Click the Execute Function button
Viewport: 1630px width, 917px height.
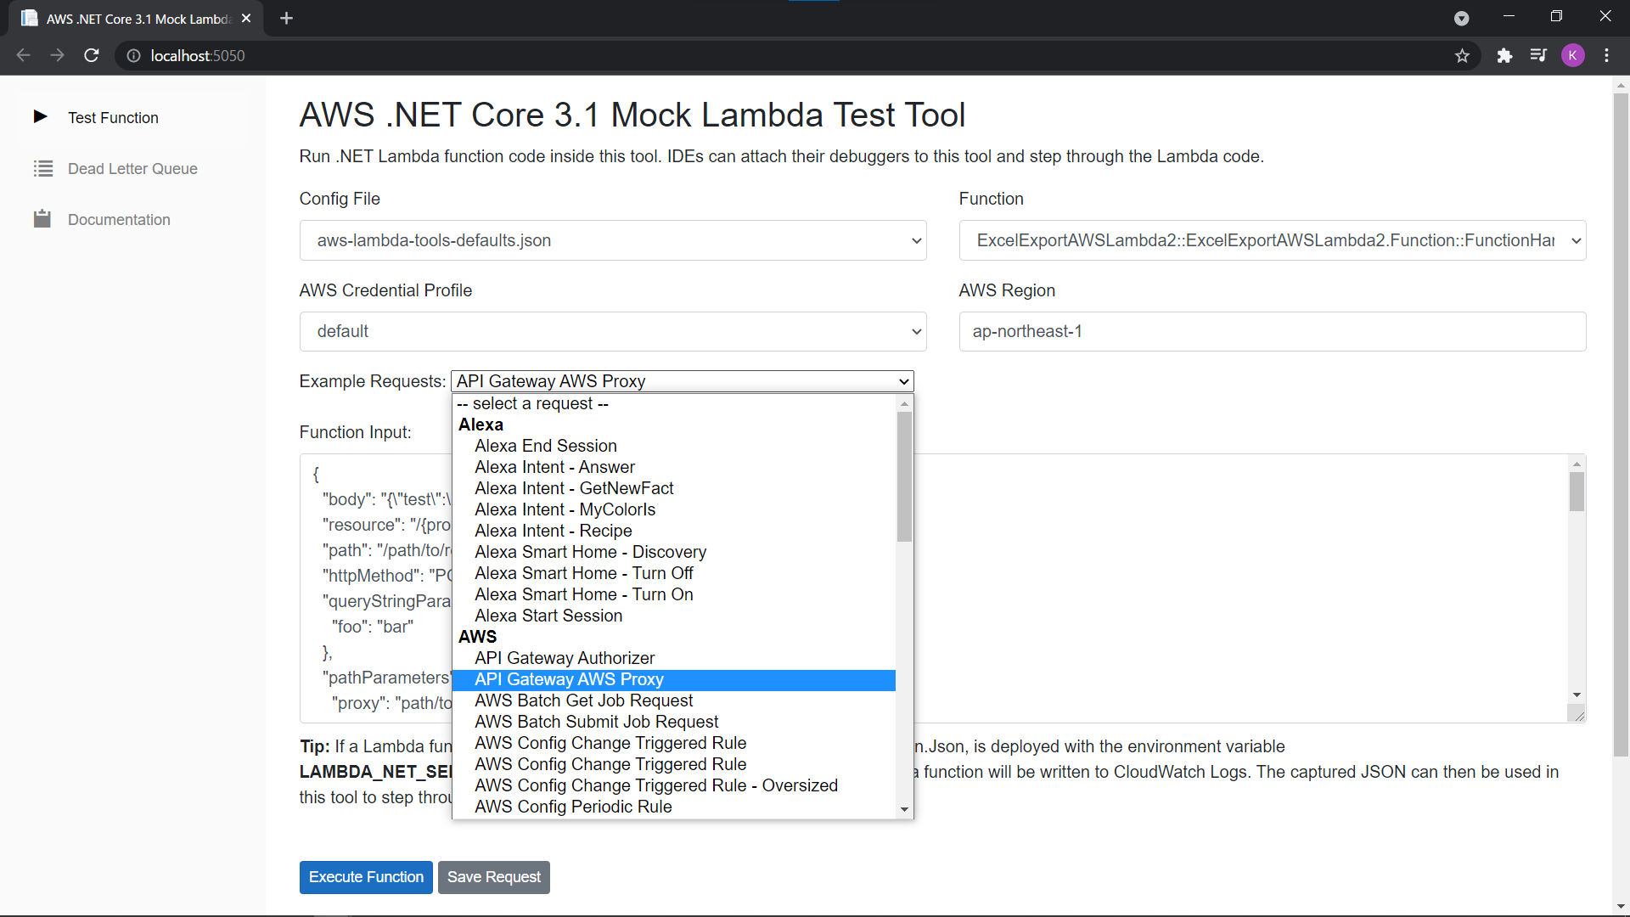click(366, 877)
